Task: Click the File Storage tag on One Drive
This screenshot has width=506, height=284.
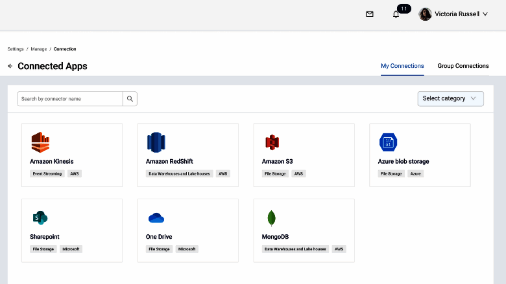Action: click(159, 249)
